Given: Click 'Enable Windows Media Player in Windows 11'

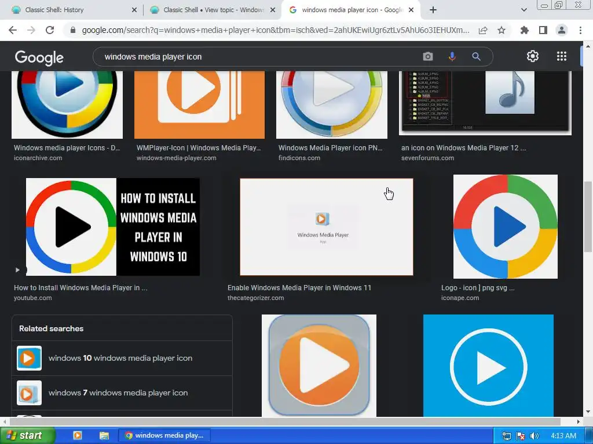Looking at the screenshot, I should pyautogui.click(x=299, y=288).
